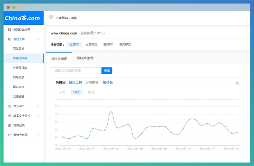Click the peak data point on chart
Screen dimensions: 254x166
(111, 112)
